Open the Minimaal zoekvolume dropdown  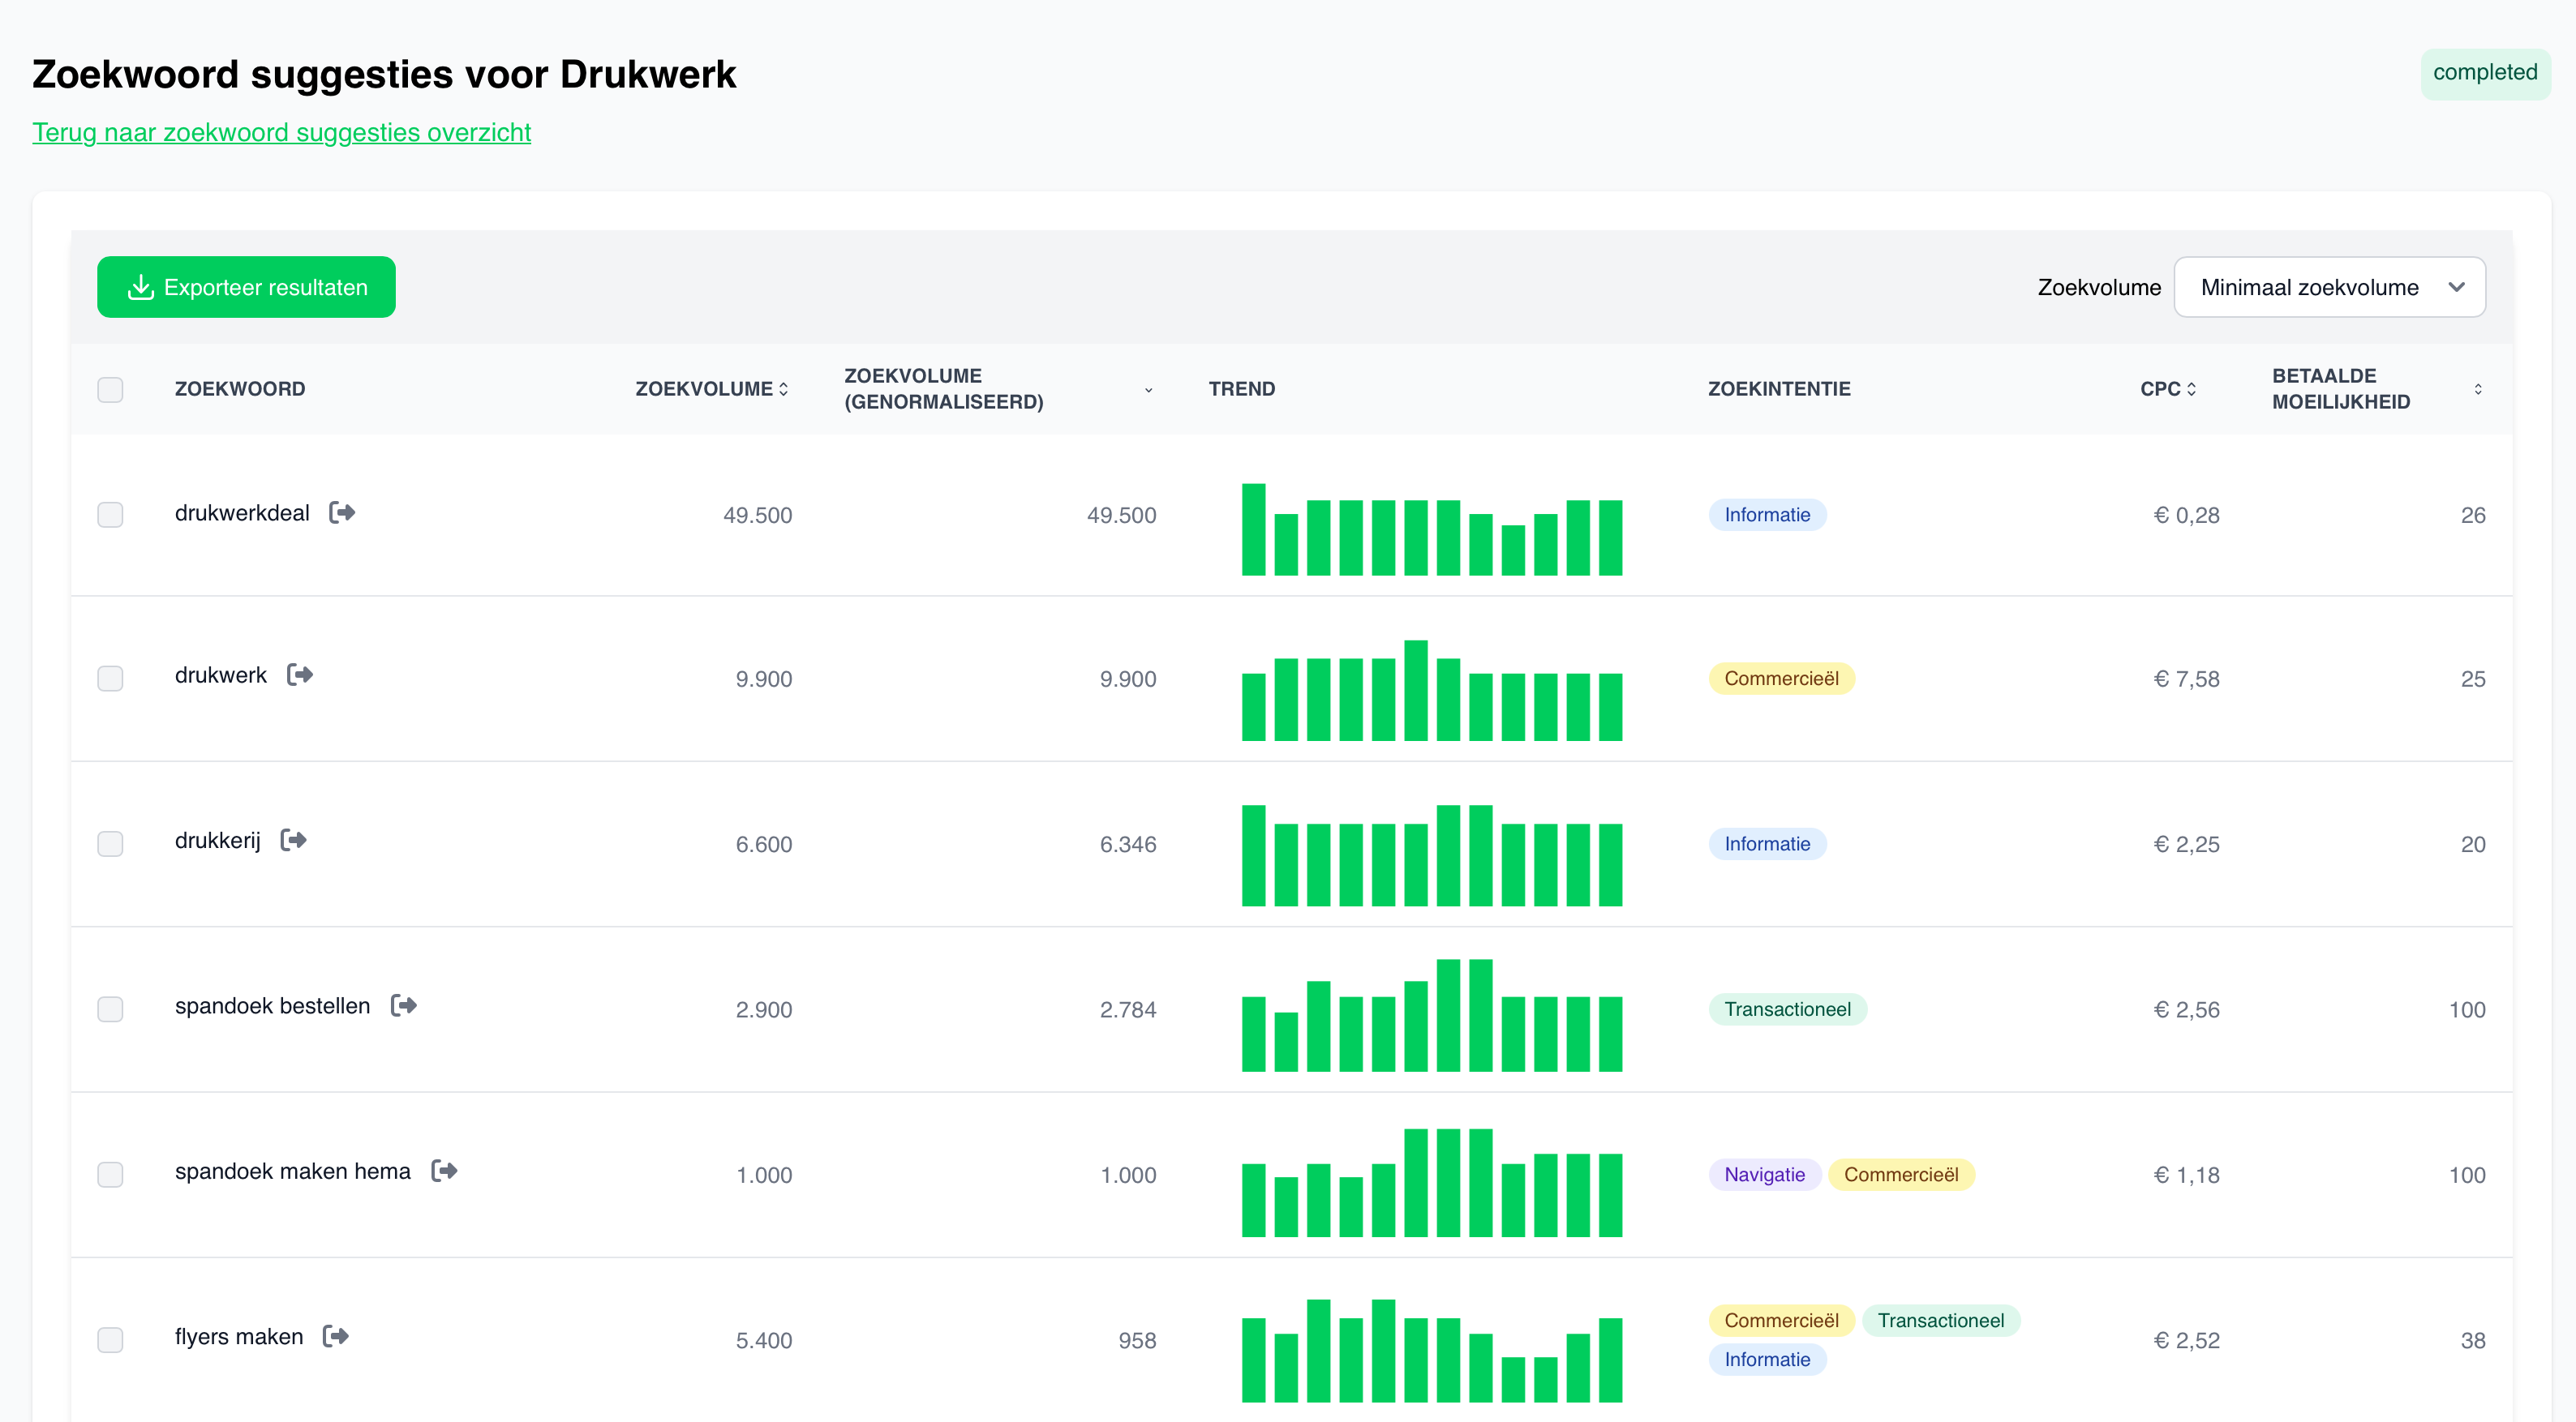2329,288
